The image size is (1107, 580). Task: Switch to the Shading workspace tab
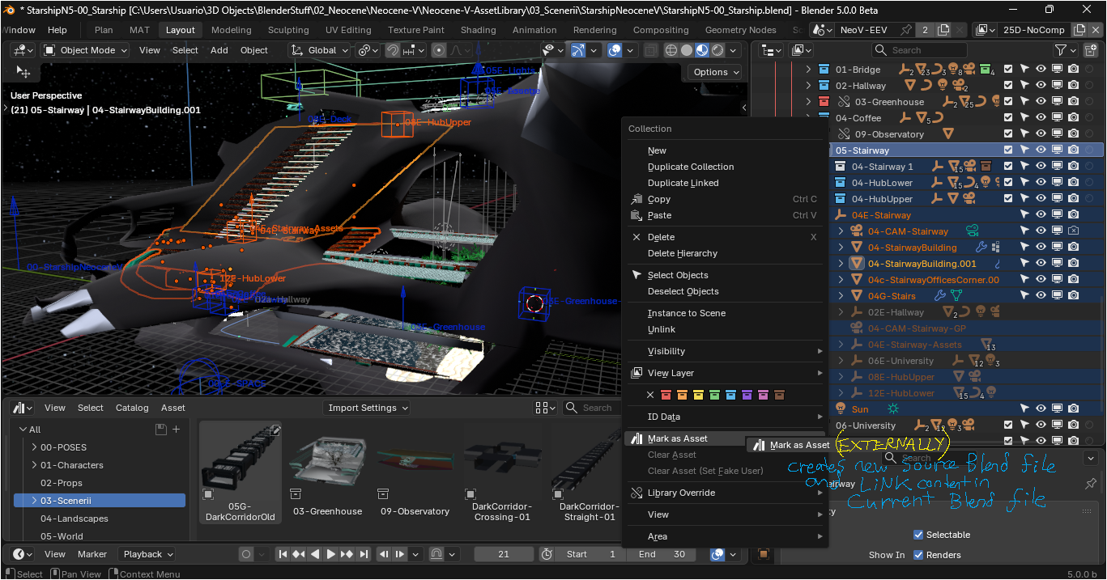coord(479,30)
